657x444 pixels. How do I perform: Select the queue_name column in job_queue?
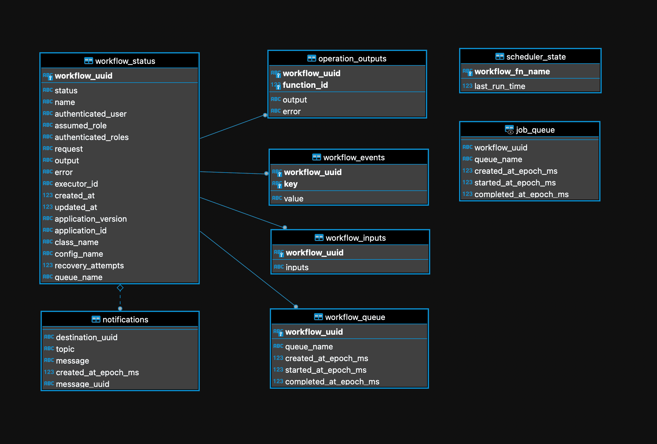point(498,159)
